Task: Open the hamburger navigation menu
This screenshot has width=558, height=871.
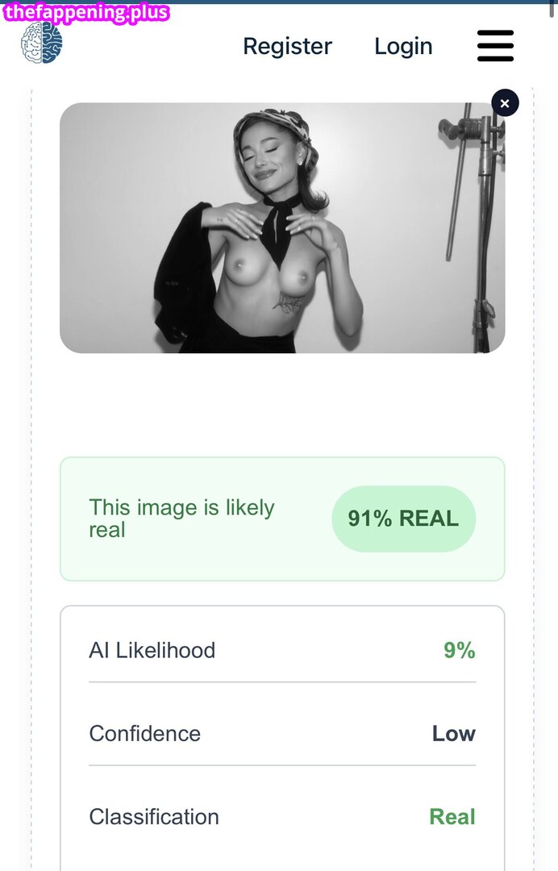Action: 495,45
